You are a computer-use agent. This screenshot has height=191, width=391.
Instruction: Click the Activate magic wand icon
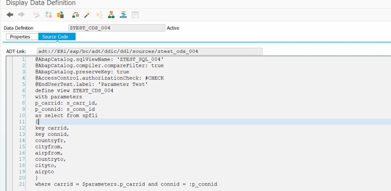[87, 15]
